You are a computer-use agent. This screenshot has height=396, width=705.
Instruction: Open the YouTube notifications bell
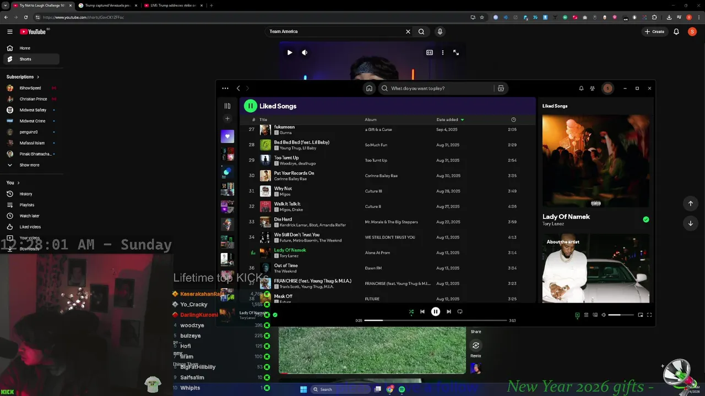click(676, 31)
